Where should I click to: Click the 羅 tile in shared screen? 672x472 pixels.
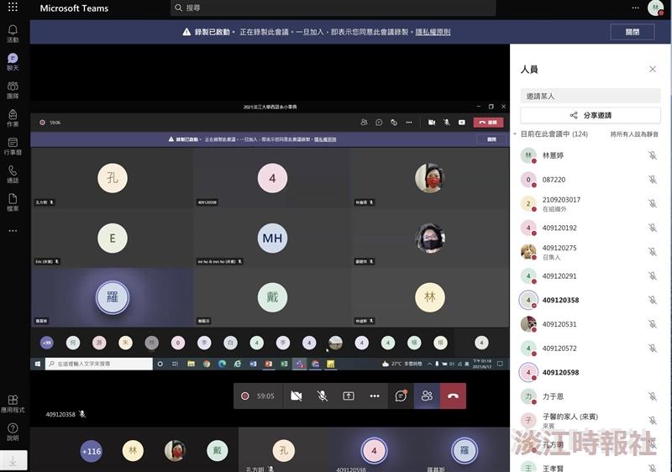(113, 296)
